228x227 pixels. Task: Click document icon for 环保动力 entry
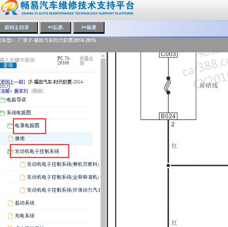point(23,190)
